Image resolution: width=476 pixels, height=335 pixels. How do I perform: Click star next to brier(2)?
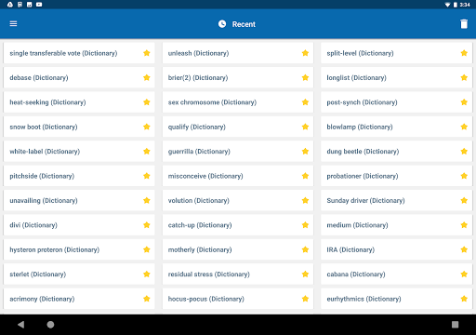tap(305, 77)
